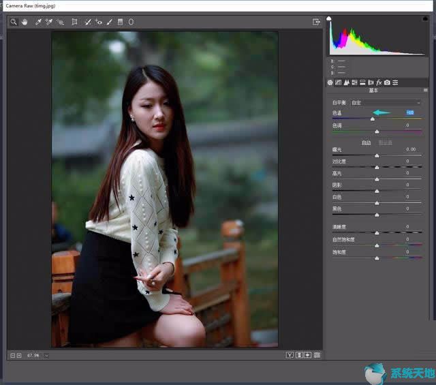Select the Transform tool
Screen dimensions: 436x385
74,22
